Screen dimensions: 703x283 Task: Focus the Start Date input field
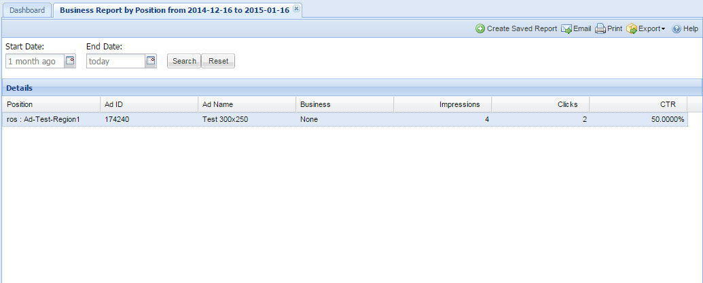(35, 61)
